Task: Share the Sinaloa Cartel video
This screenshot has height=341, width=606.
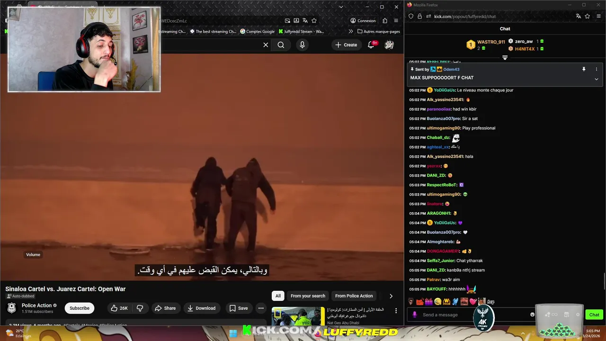Action: tap(165, 308)
